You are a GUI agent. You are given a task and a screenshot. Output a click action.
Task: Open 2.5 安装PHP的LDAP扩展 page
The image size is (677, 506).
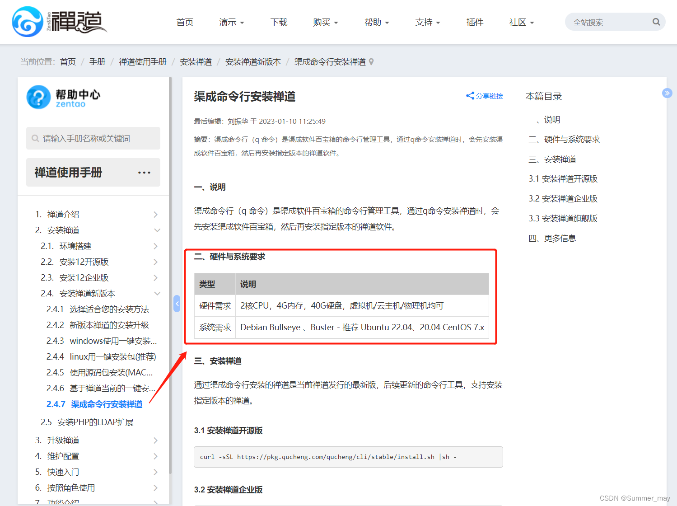(87, 422)
